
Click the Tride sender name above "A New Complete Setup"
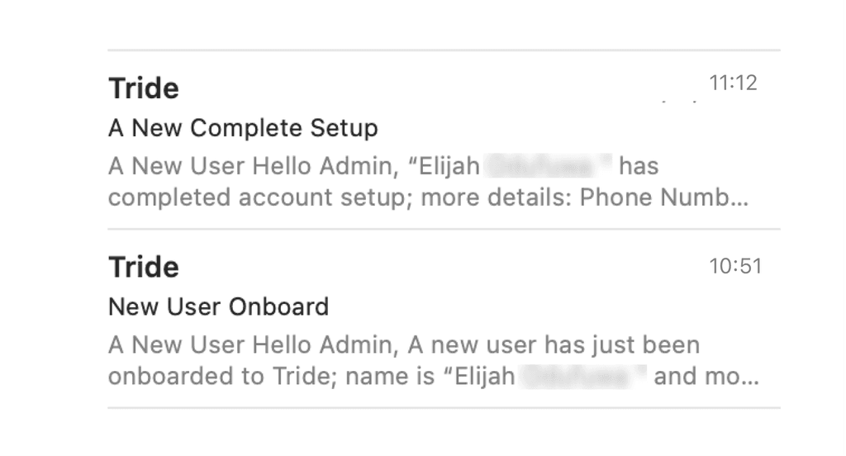coord(144,88)
